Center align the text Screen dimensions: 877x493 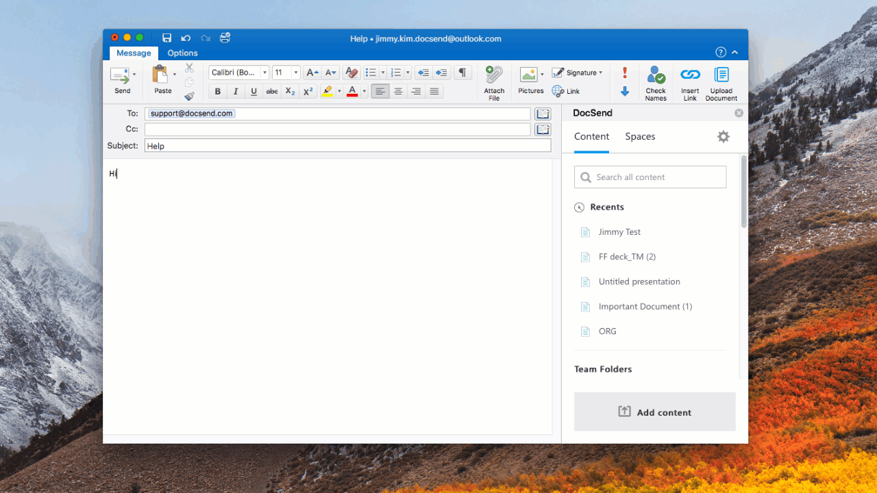[398, 92]
